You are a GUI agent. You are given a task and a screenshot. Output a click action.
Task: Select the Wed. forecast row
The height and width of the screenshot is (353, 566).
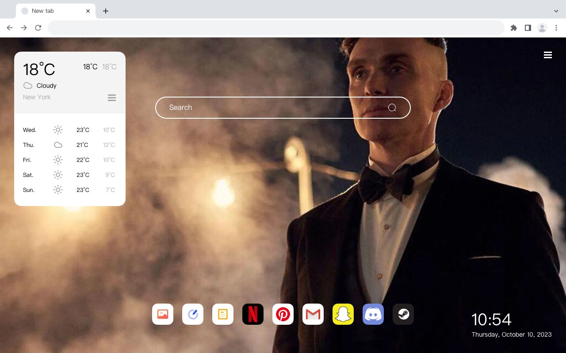(69, 130)
